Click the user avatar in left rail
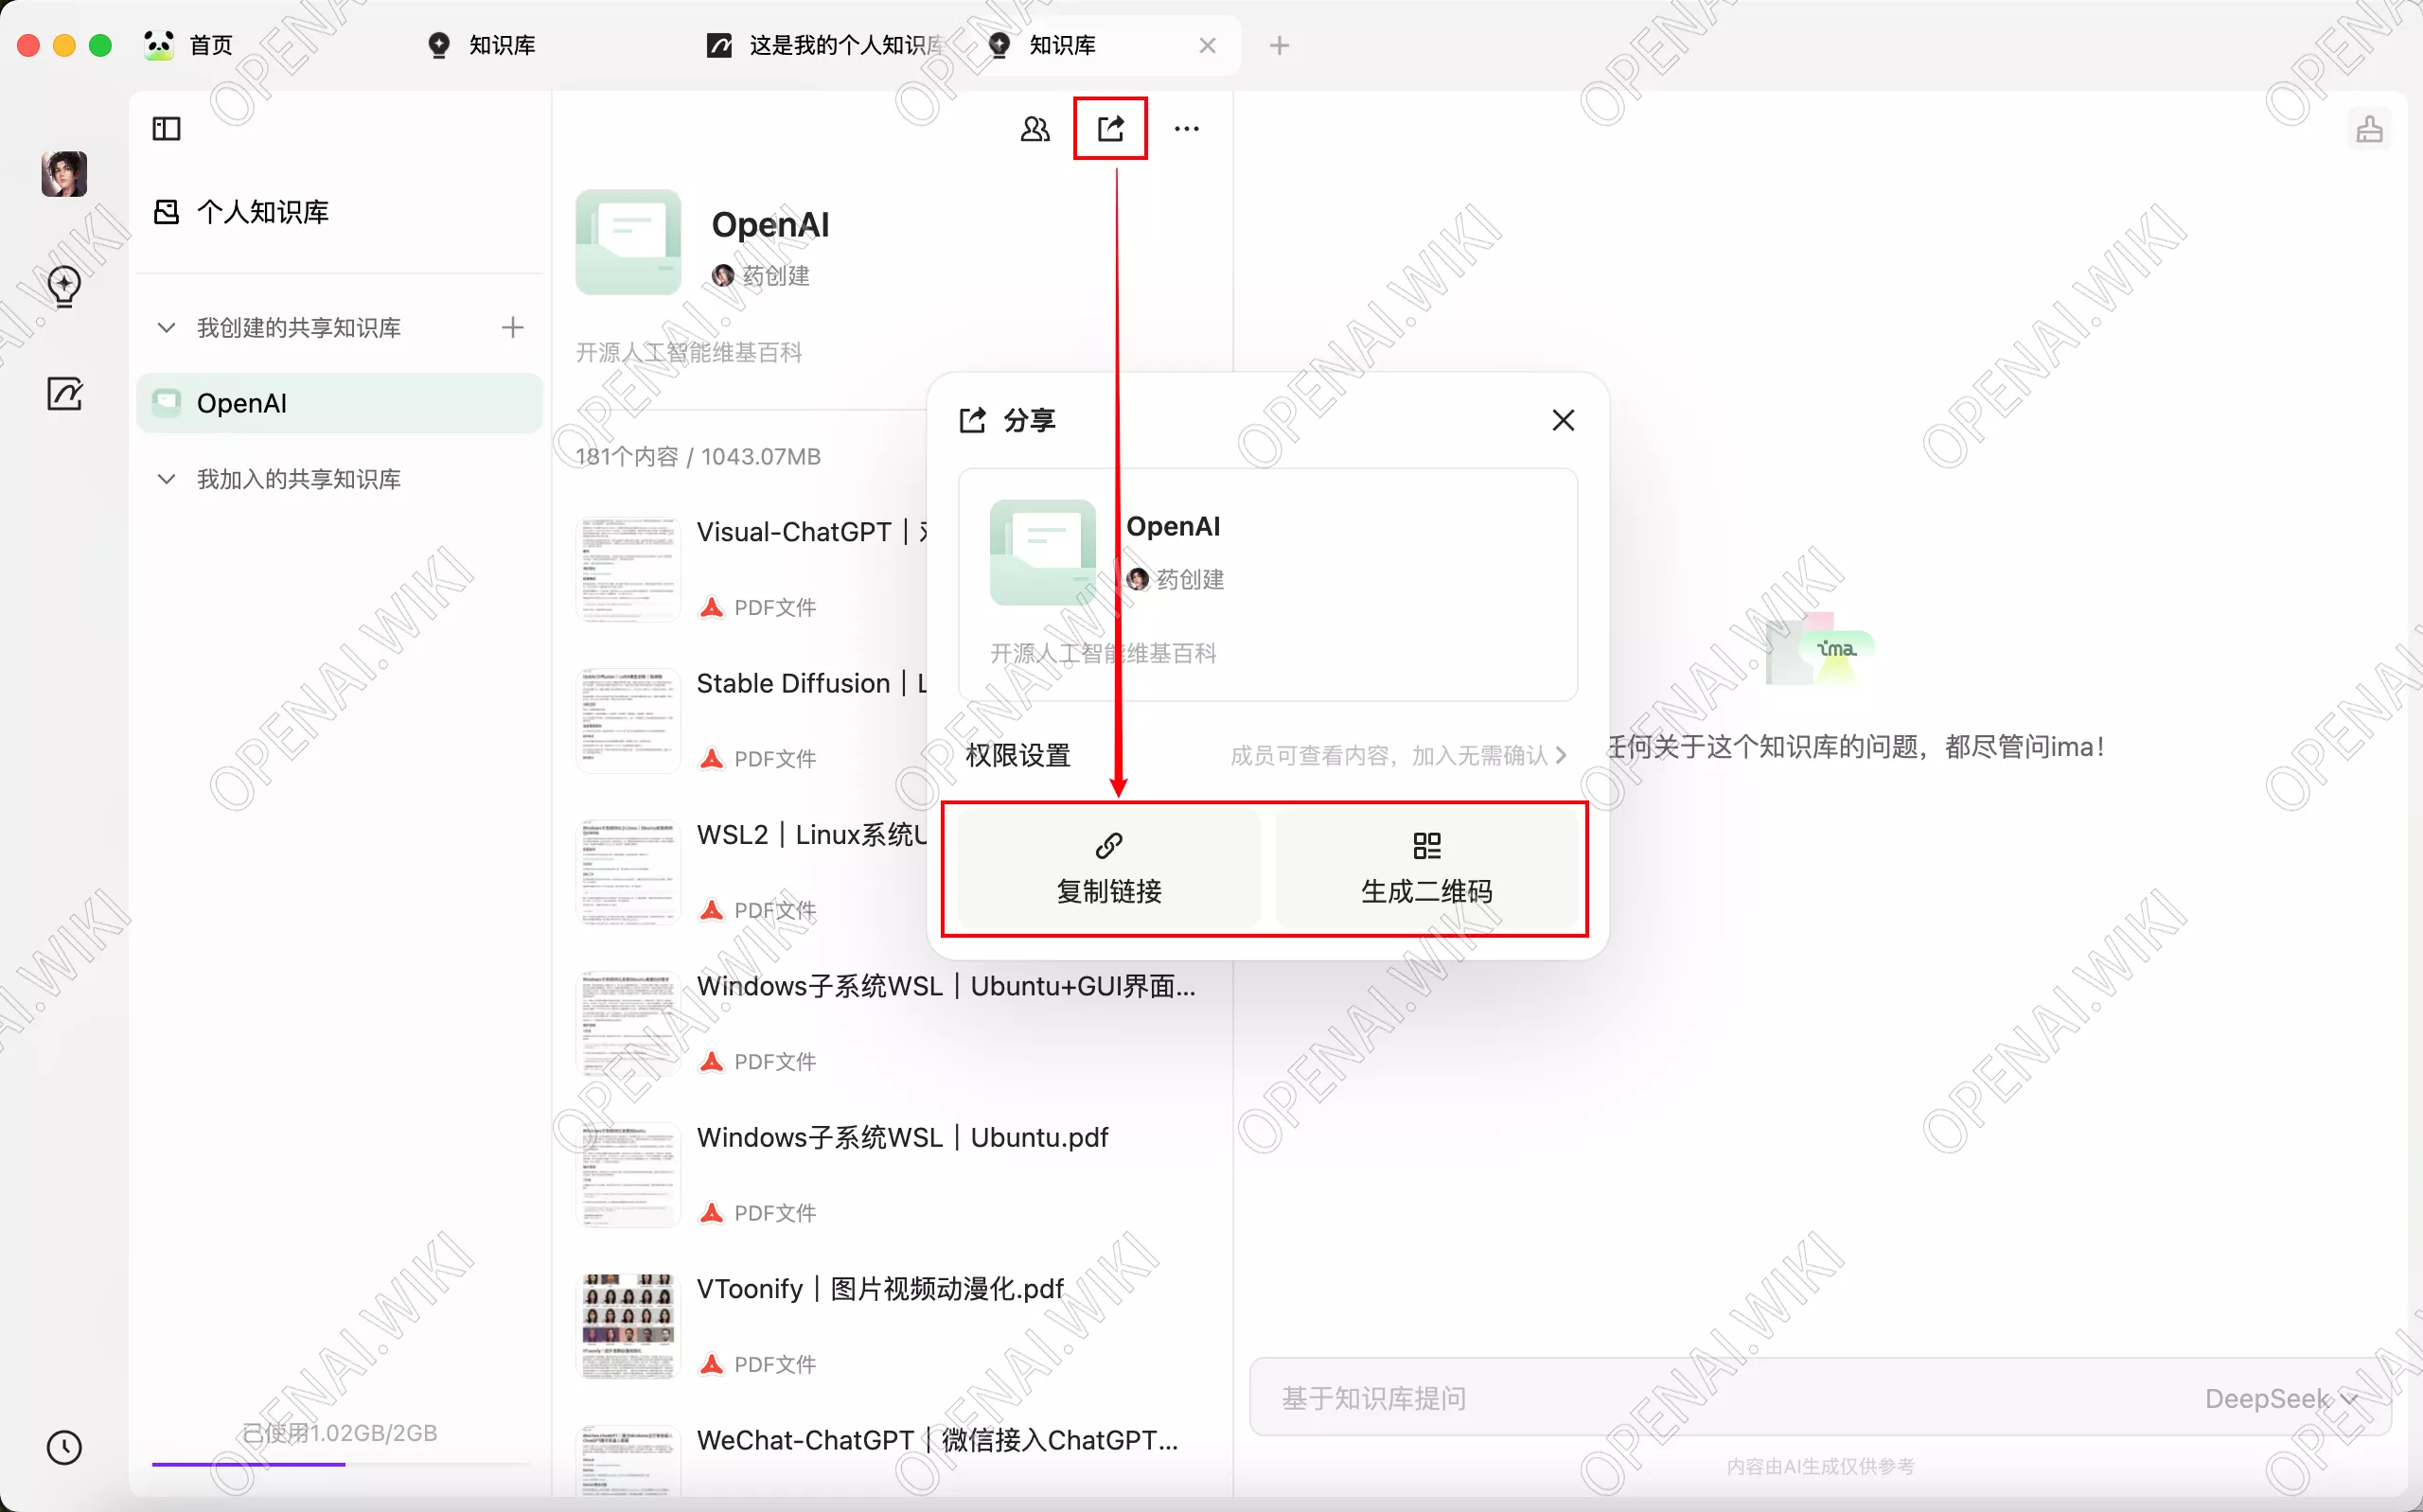Viewport: 2423px width, 1512px height. [x=64, y=174]
